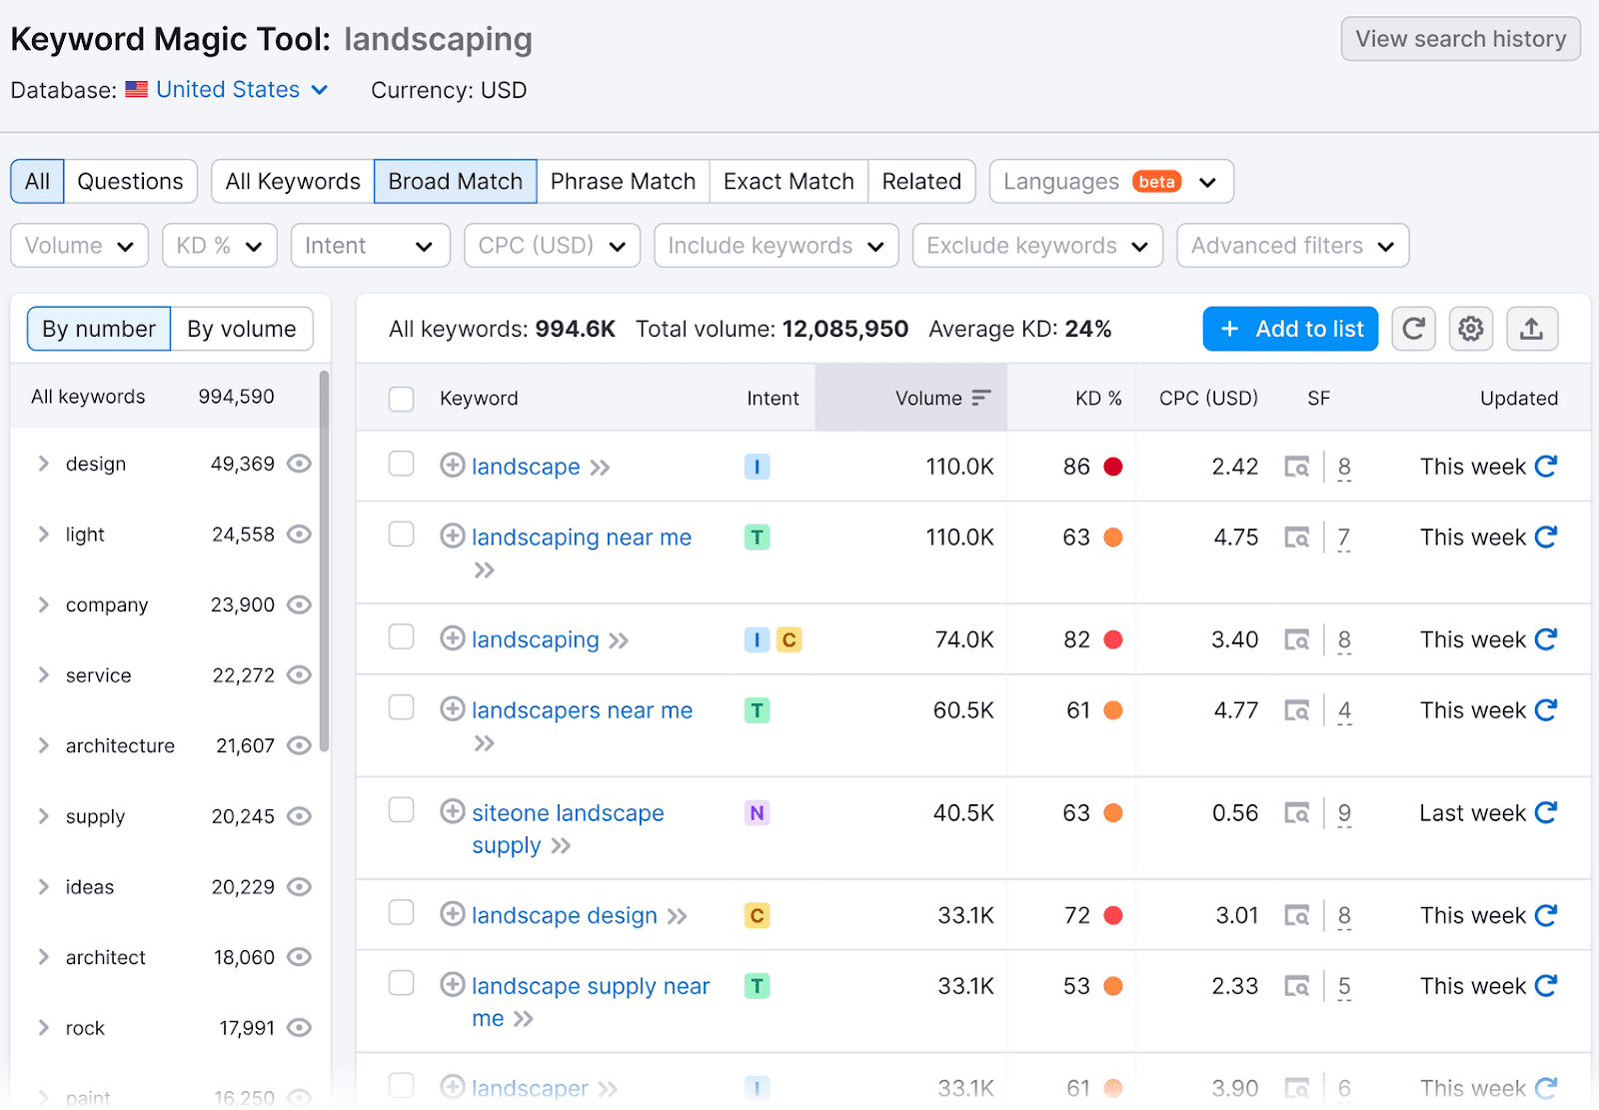Open the table settings gear

1470,328
